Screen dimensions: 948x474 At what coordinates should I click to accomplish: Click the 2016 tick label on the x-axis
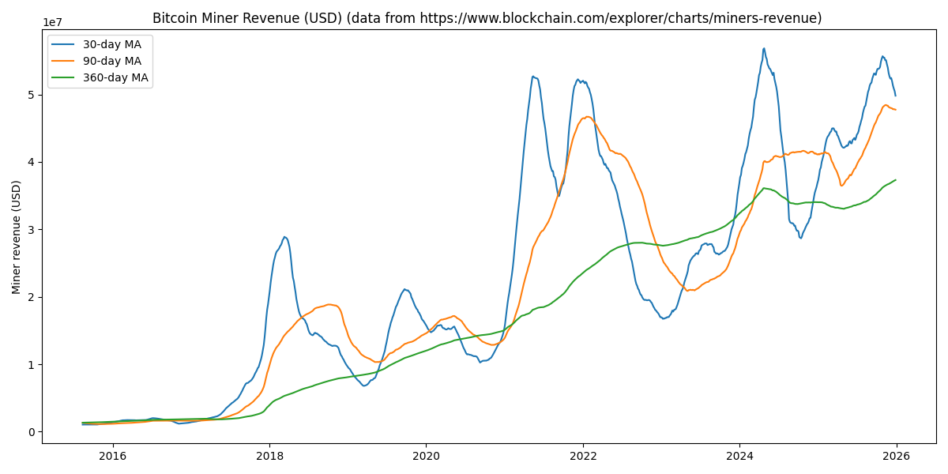click(113, 456)
